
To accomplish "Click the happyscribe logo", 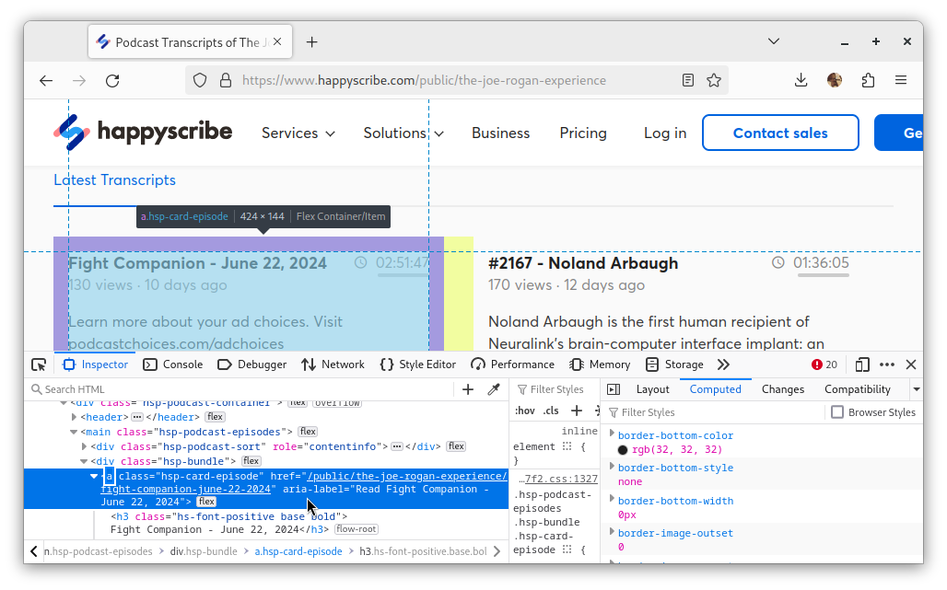I will pyautogui.click(x=143, y=133).
